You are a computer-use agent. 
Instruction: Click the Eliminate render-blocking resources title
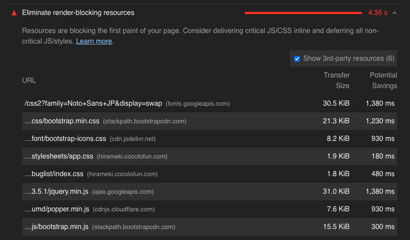78,12
